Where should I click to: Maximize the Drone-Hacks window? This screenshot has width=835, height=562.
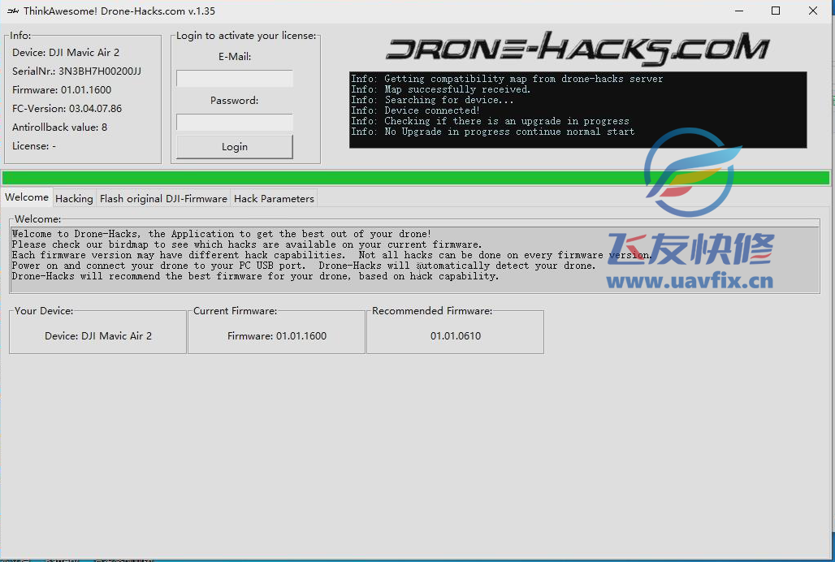click(776, 11)
